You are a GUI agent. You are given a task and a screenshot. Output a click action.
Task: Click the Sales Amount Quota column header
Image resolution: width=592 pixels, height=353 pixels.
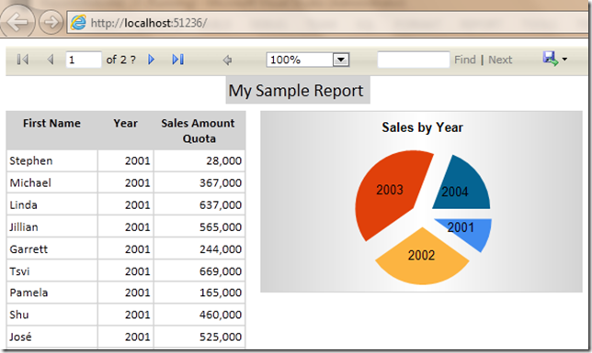[x=199, y=130]
